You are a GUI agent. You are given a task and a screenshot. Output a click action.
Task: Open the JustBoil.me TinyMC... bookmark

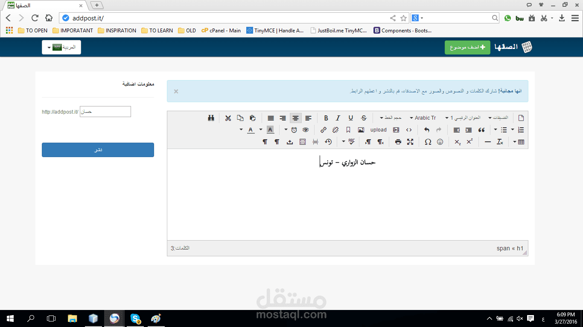click(x=339, y=31)
